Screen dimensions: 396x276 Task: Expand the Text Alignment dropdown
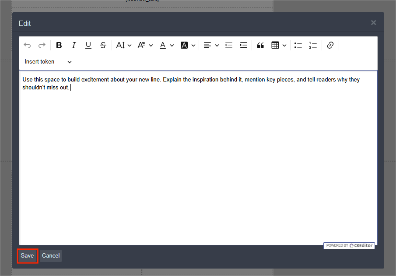211,45
